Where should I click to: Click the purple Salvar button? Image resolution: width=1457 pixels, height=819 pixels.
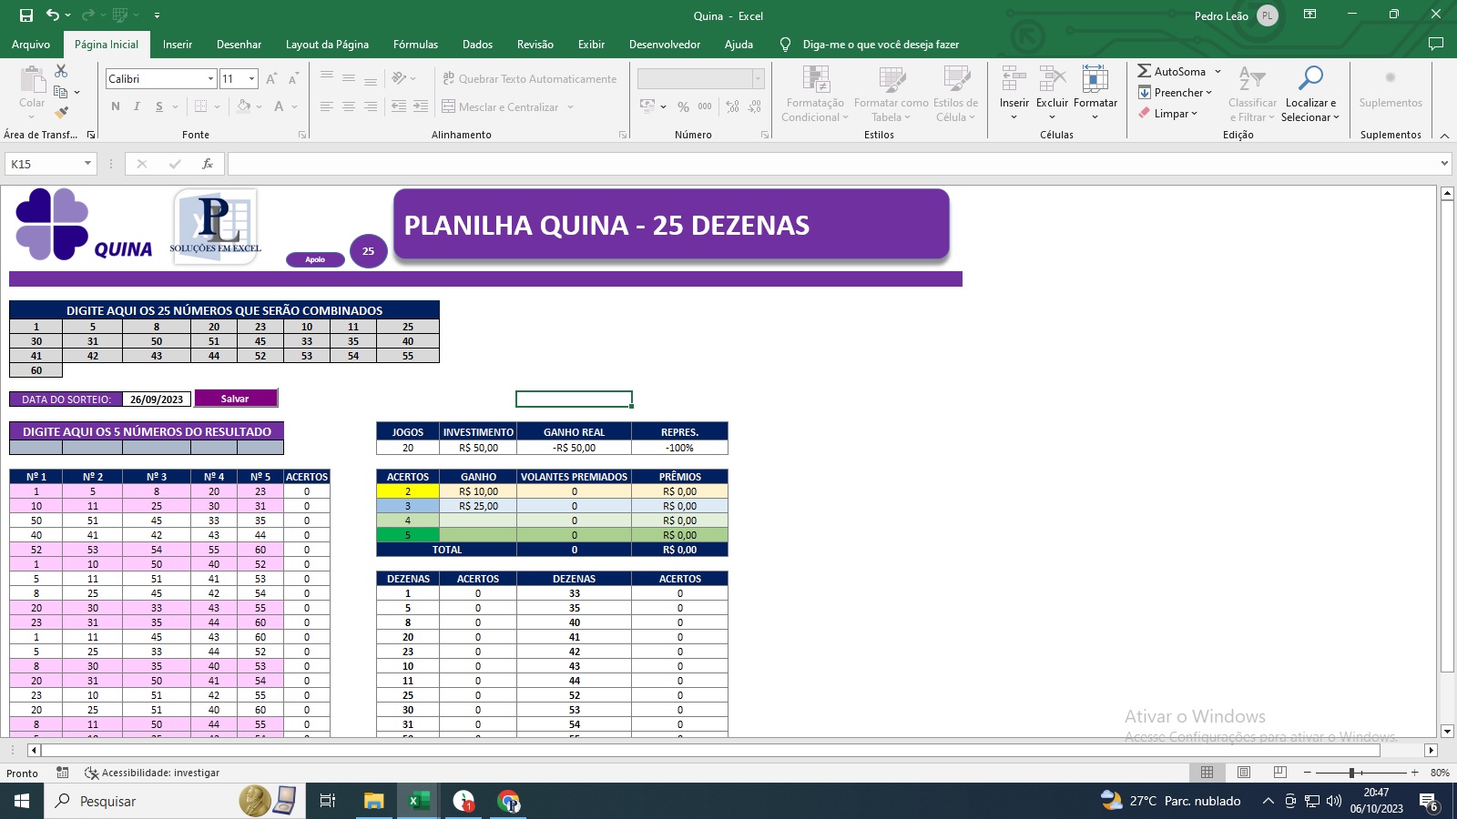[x=235, y=399]
